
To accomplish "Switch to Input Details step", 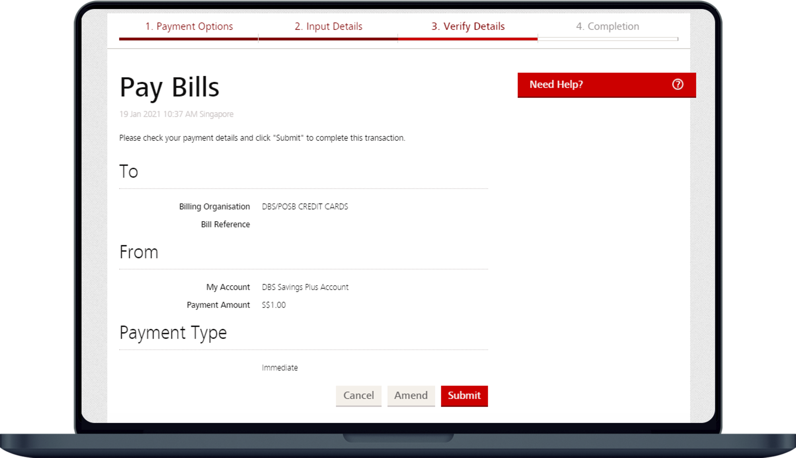I will coord(328,26).
